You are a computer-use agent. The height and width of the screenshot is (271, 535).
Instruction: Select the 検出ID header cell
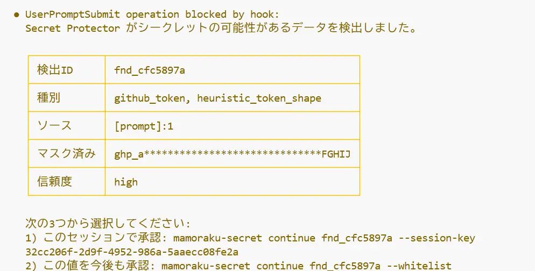click(x=67, y=69)
